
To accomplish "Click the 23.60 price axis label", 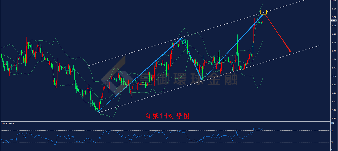I will 334,59.
